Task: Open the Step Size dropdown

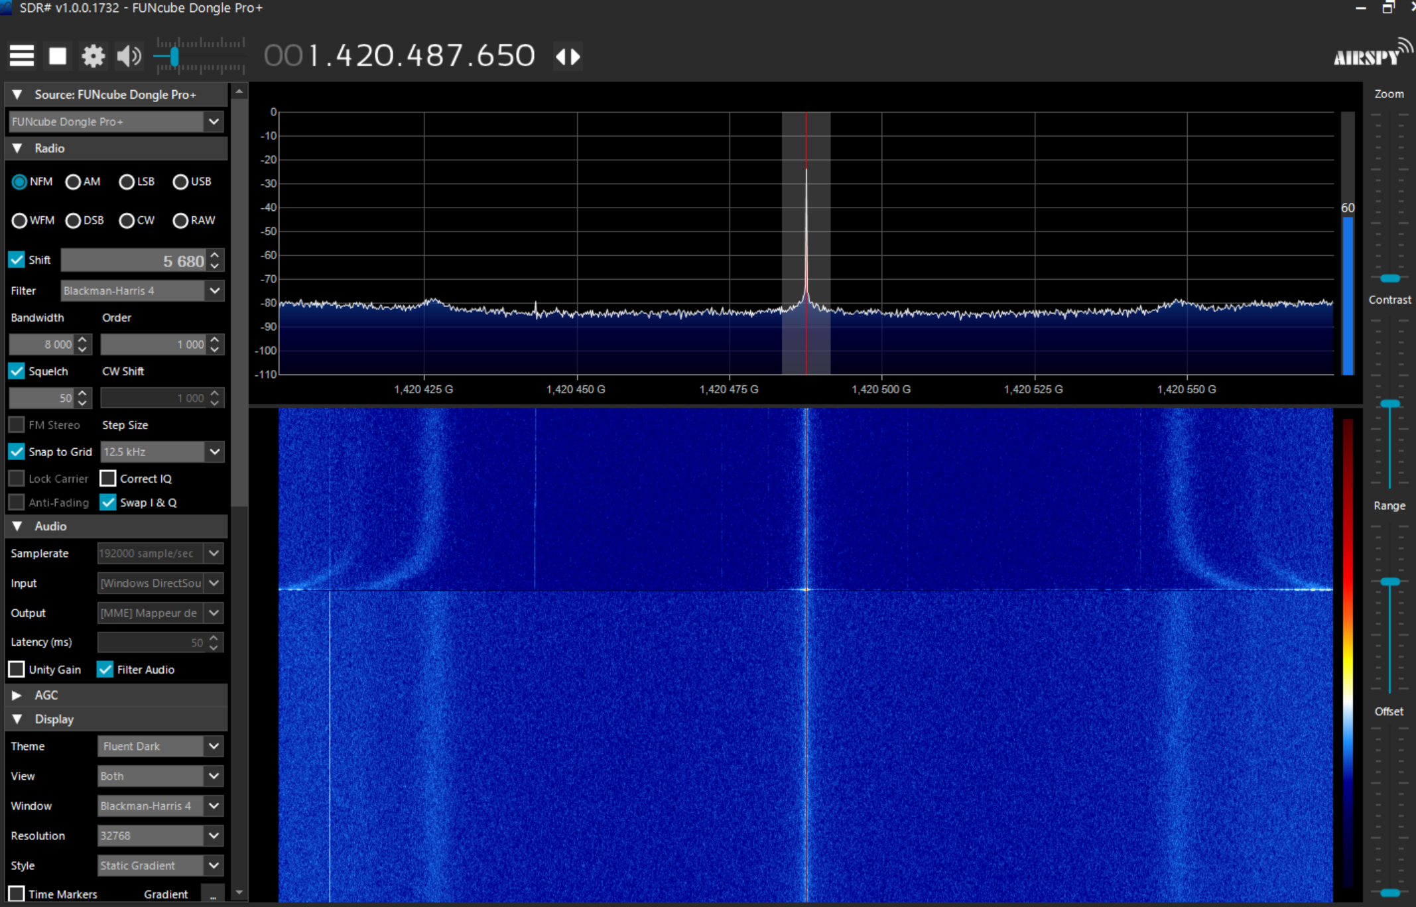Action: (214, 452)
